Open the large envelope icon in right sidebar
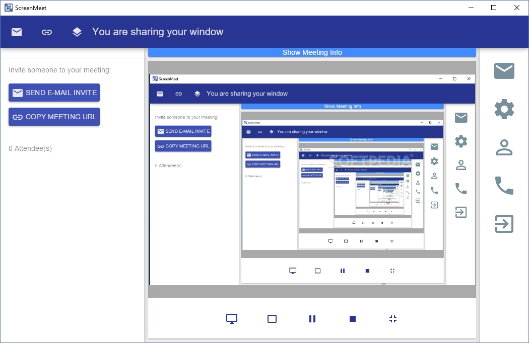Screen dimensions: 529x343 point(504,71)
